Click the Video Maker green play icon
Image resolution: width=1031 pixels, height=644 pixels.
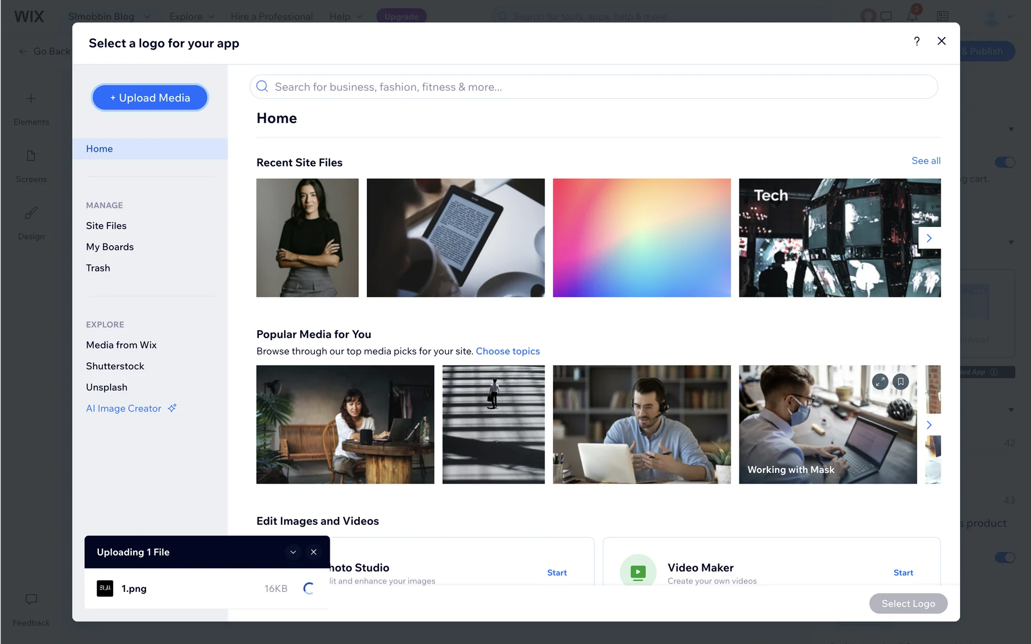click(x=638, y=572)
